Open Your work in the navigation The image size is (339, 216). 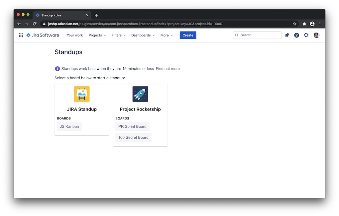click(74, 35)
